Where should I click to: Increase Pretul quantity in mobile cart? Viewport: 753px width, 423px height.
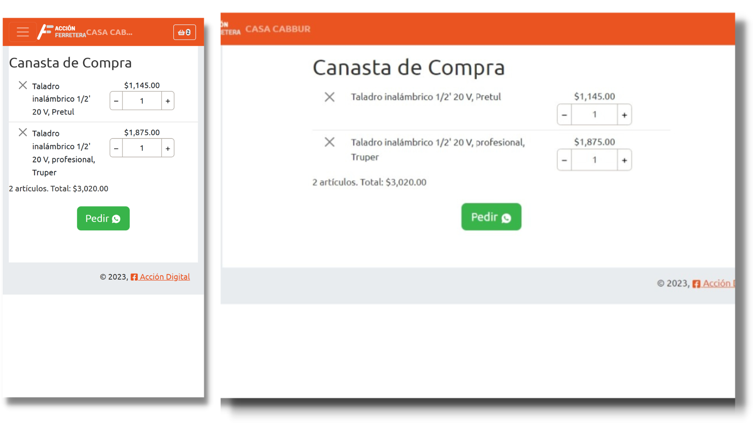tap(168, 101)
